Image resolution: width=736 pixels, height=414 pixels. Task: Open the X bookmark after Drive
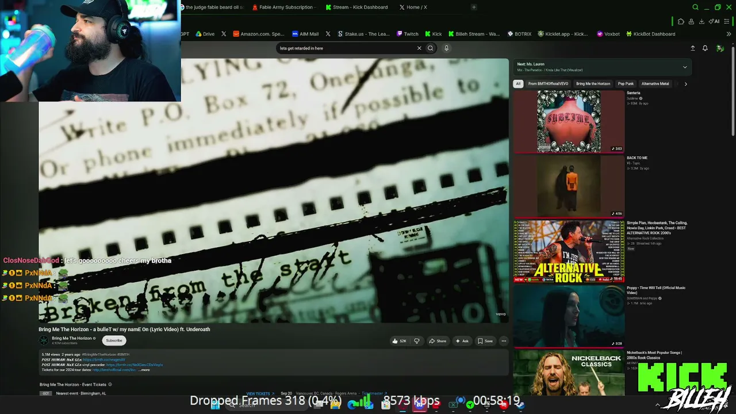coord(224,34)
